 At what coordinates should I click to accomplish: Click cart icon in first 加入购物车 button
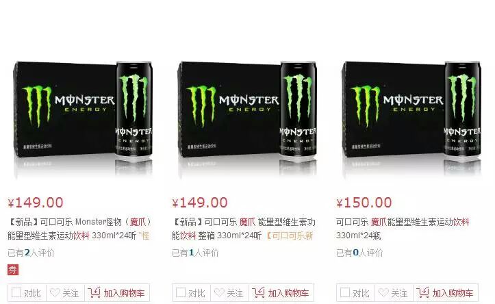[x=94, y=292]
